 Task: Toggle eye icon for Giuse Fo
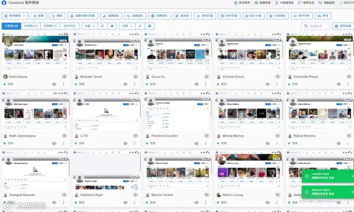coord(196,84)
